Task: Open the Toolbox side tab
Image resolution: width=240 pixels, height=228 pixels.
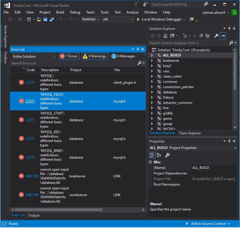Action: [6, 58]
